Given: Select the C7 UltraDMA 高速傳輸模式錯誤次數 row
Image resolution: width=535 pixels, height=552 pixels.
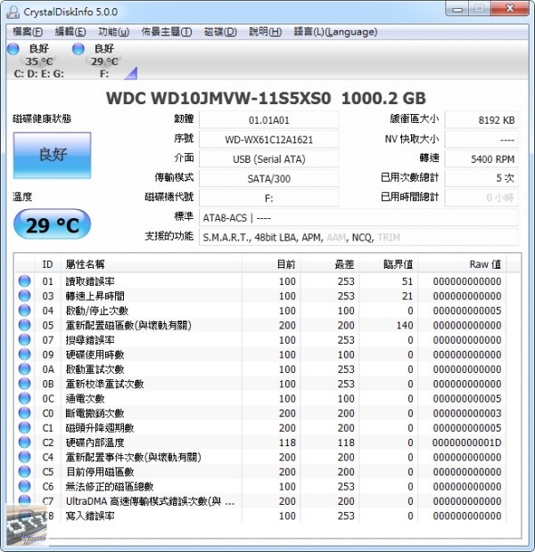Looking at the screenshot, I should coord(260,500).
